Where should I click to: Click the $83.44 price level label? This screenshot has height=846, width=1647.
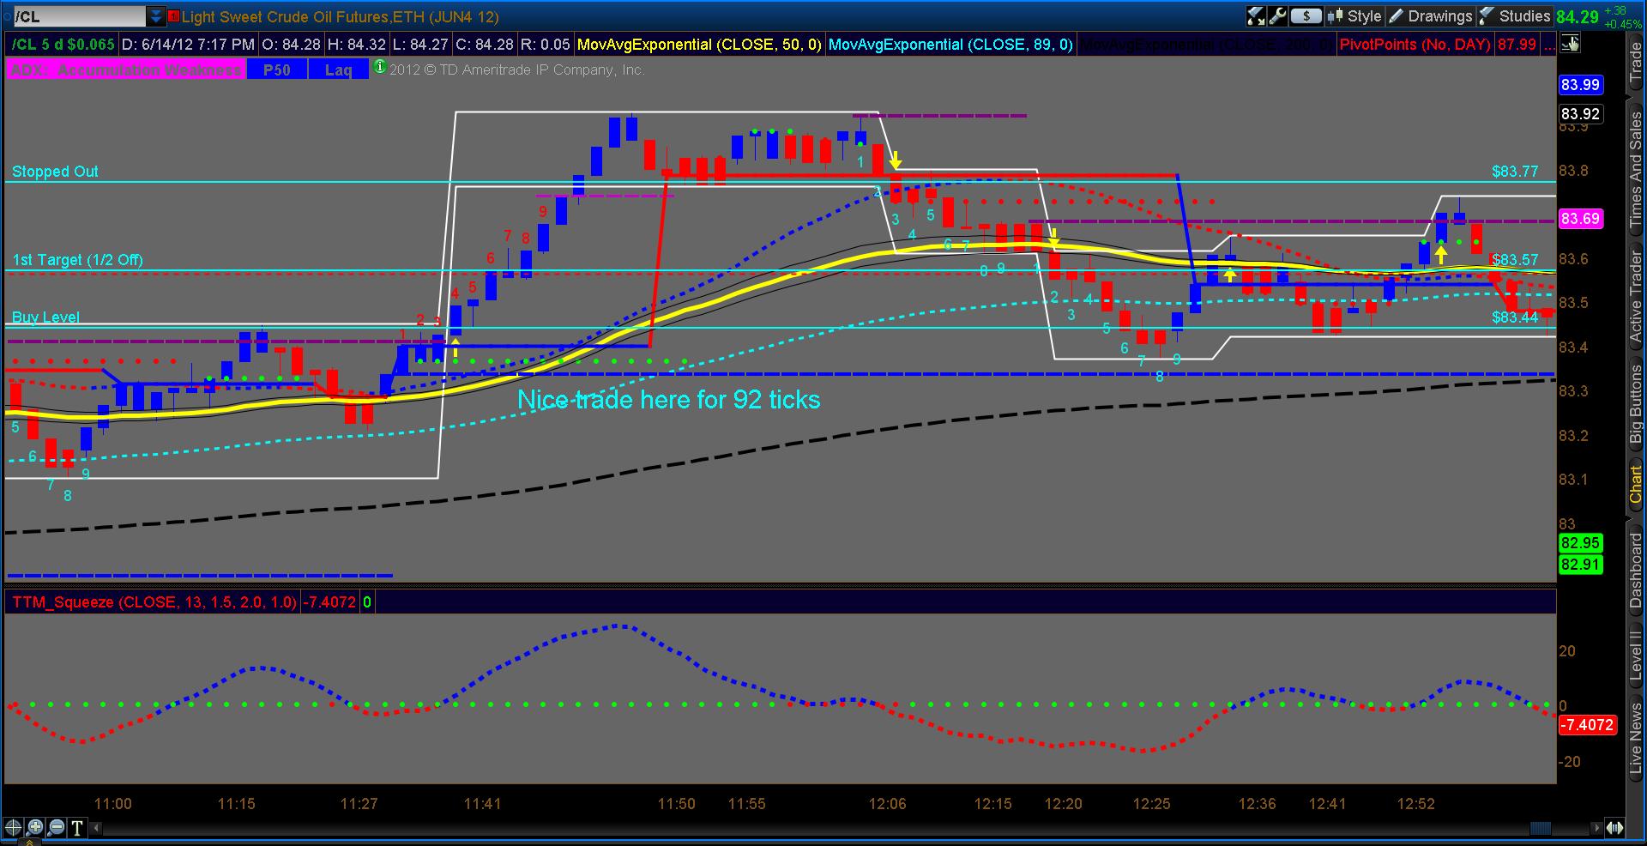(1515, 317)
